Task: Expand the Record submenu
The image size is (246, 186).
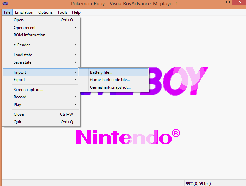Action: pyautogui.click(x=41, y=97)
